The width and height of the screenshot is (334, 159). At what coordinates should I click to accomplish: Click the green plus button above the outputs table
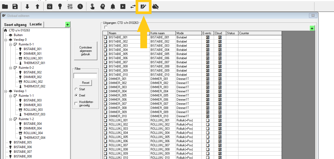[x=312, y=28]
